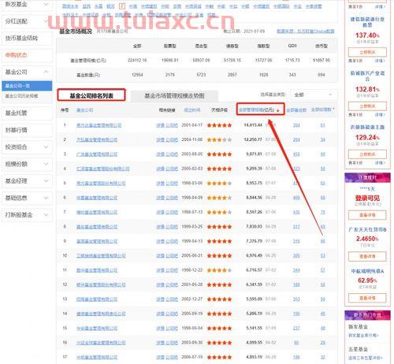The width and height of the screenshot is (394, 364).
Task: Click 公司吧 link in rank 9 row
Action: pos(172,241)
